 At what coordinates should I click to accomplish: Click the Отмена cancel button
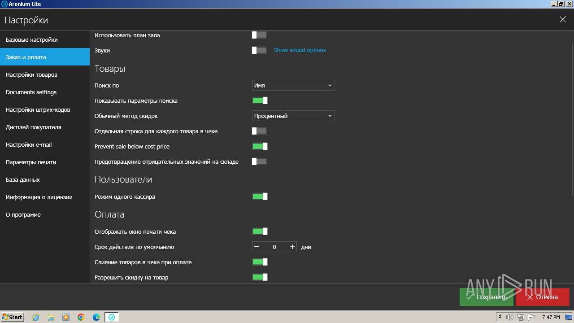pos(543,297)
